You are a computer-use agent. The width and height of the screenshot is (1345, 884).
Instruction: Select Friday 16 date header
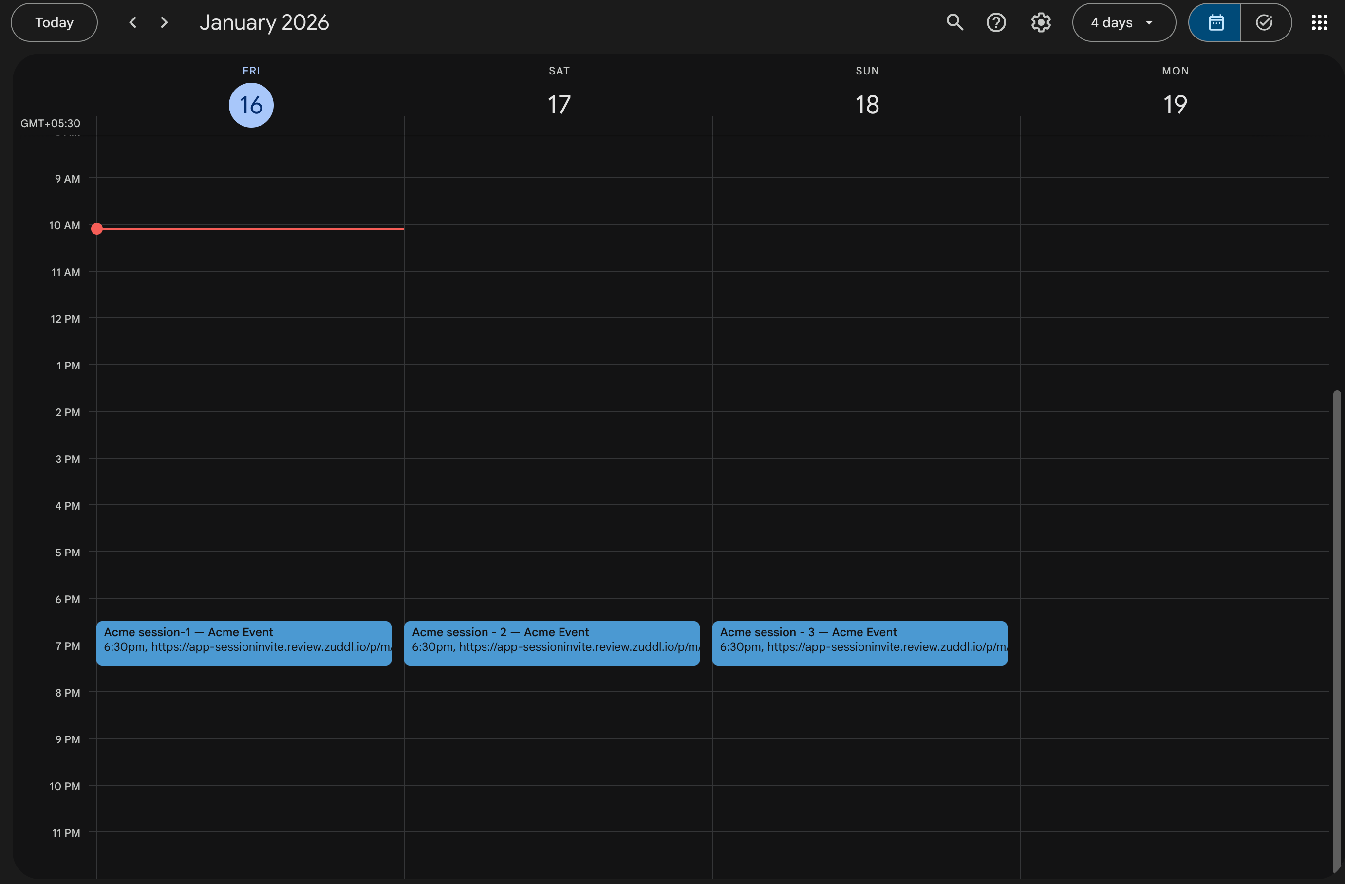251,105
